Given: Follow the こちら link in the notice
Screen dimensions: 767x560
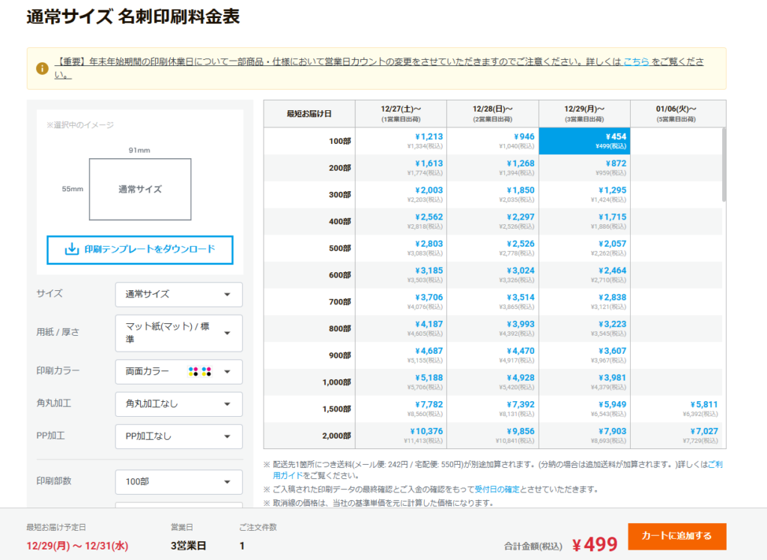Looking at the screenshot, I should (x=636, y=62).
